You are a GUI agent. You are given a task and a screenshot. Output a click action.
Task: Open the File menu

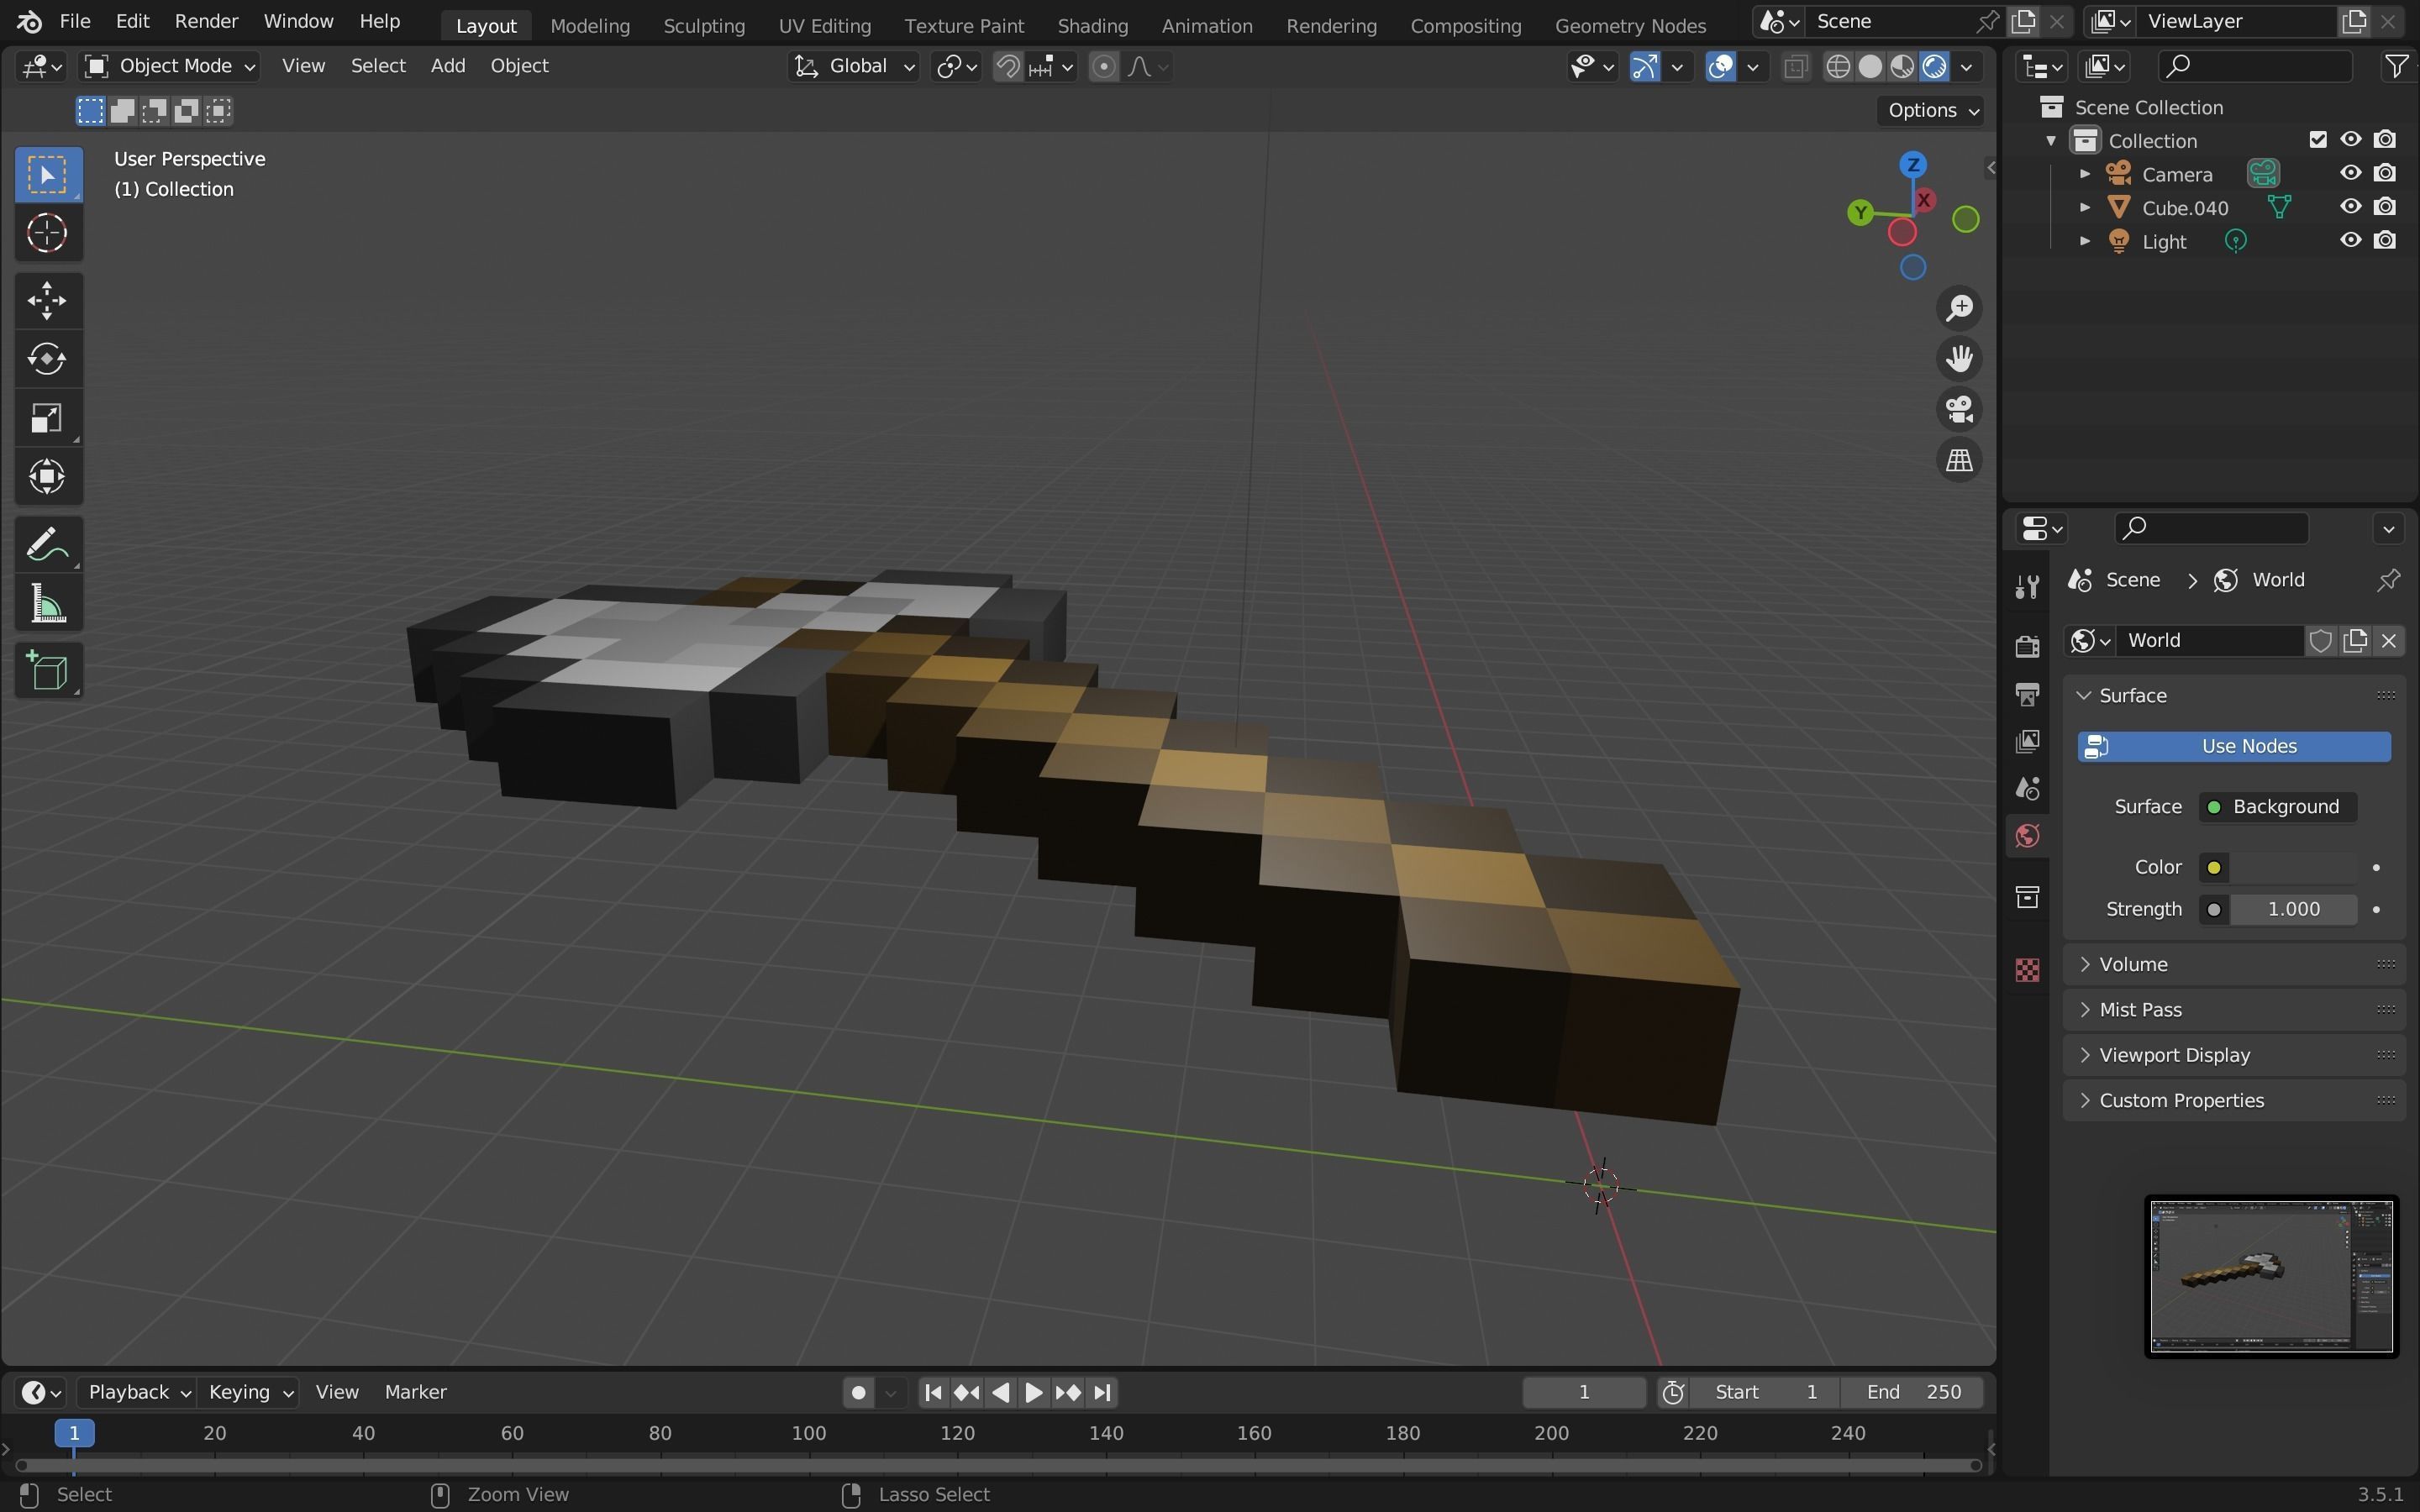pyautogui.click(x=75, y=21)
